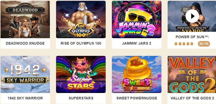Click the SWEET POWERNUDGE title link
This screenshot has width=216, height=104.
(x=137, y=98)
